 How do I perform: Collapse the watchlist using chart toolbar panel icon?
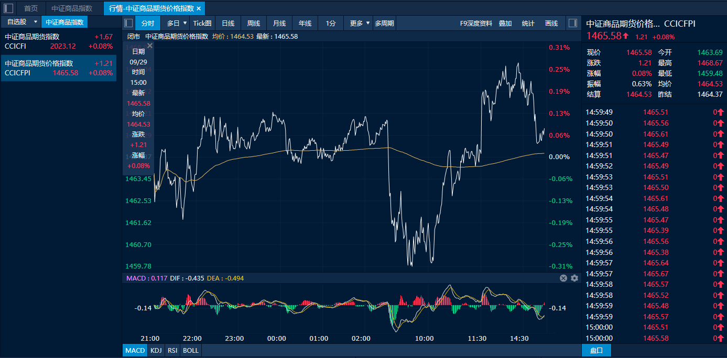pos(128,23)
